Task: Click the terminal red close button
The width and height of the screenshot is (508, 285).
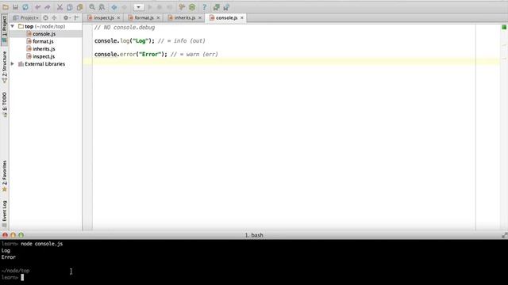Action: click(x=6, y=235)
